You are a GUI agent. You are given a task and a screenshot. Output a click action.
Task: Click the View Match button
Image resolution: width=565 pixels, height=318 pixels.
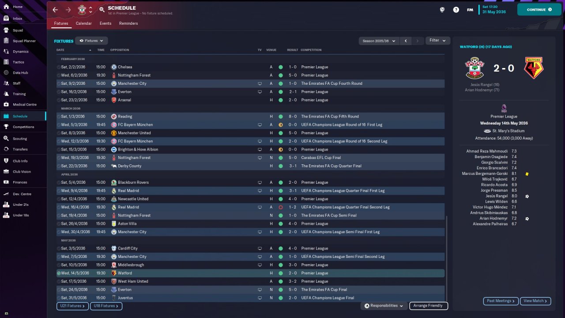click(535, 301)
